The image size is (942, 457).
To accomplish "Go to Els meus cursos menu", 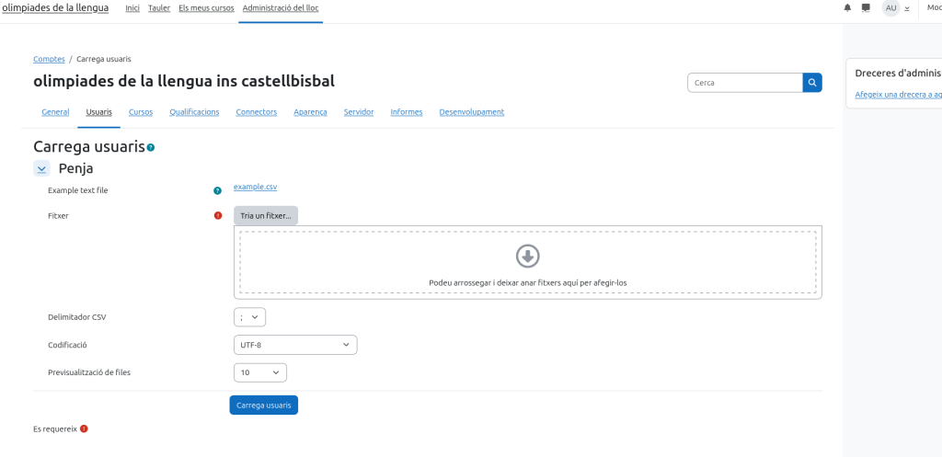I will (x=206, y=8).
